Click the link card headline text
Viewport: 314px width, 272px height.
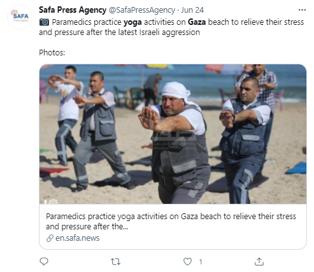[171, 222]
